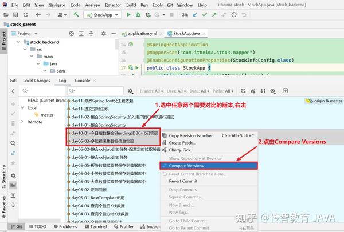Open the Branch filter dropdown
This screenshot has height=232, width=344.
coord(151,91)
